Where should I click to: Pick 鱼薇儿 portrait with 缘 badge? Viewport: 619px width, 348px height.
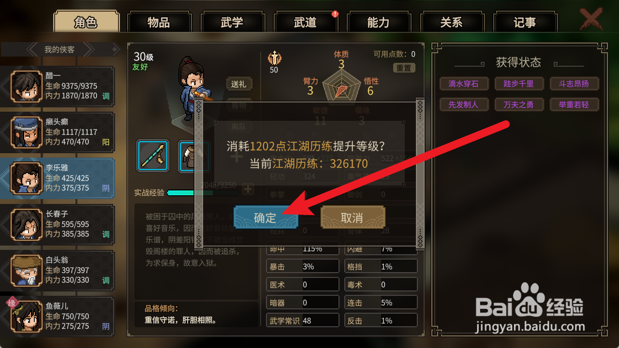(27, 317)
